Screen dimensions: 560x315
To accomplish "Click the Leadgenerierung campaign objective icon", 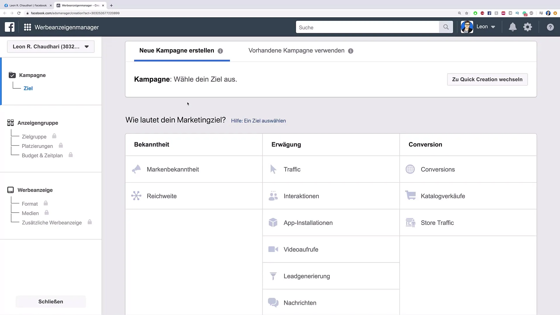I will [274, 276].
